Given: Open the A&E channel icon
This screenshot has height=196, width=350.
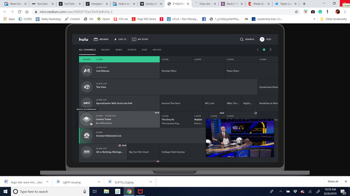Looking at the screenshot, I should point(87,70).
